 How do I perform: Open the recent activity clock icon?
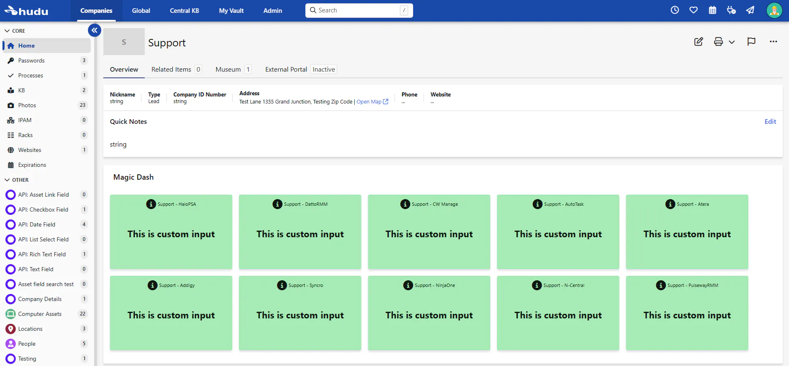(675, 10)
